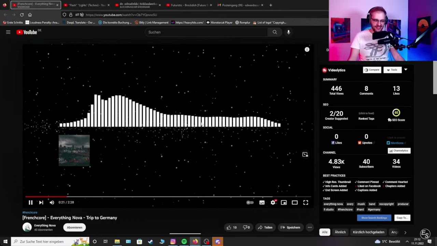
Task: Select the Ähnlich filter chip
Action: click(340, 232)
